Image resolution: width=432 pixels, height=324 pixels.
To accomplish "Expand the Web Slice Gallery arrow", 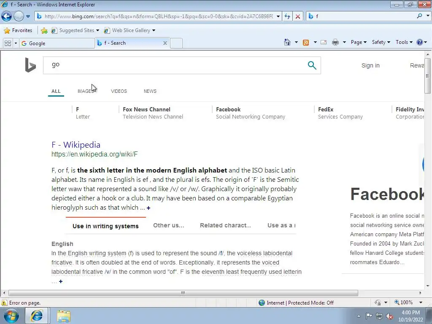I will pyautogui.click(x=154, y=30).
